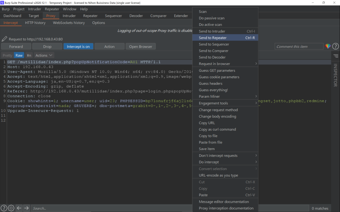Click the Burp Suite logo icon in title bar

(2, 3)
